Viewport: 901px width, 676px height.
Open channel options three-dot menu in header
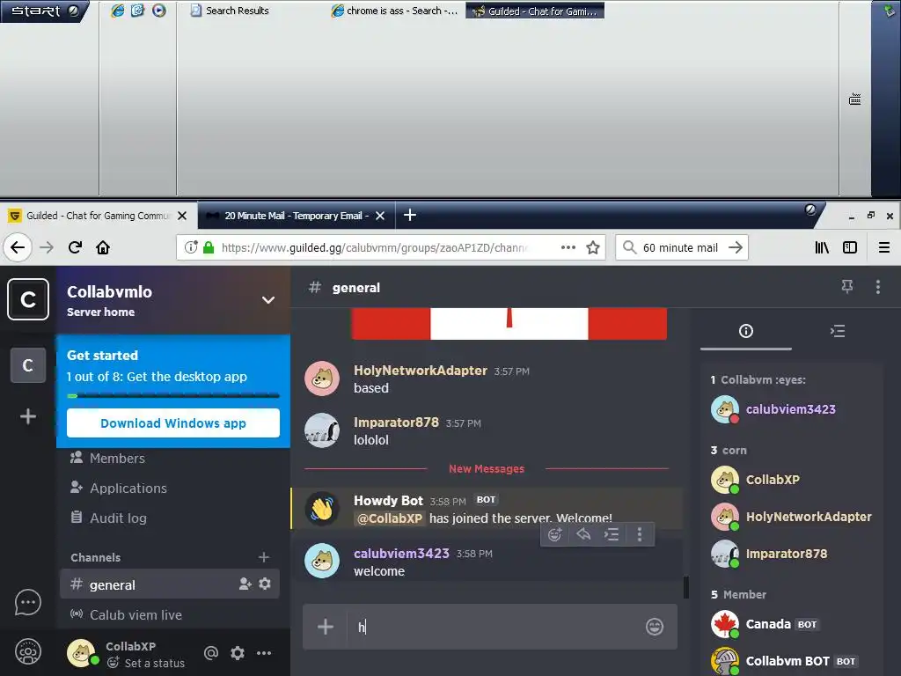[877, 287]
